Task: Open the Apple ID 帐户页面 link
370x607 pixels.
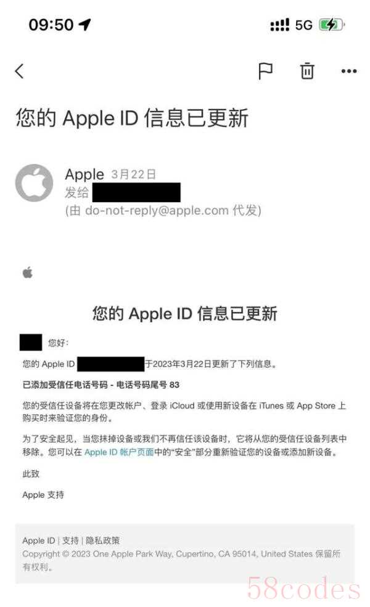Action: (119, 452)
